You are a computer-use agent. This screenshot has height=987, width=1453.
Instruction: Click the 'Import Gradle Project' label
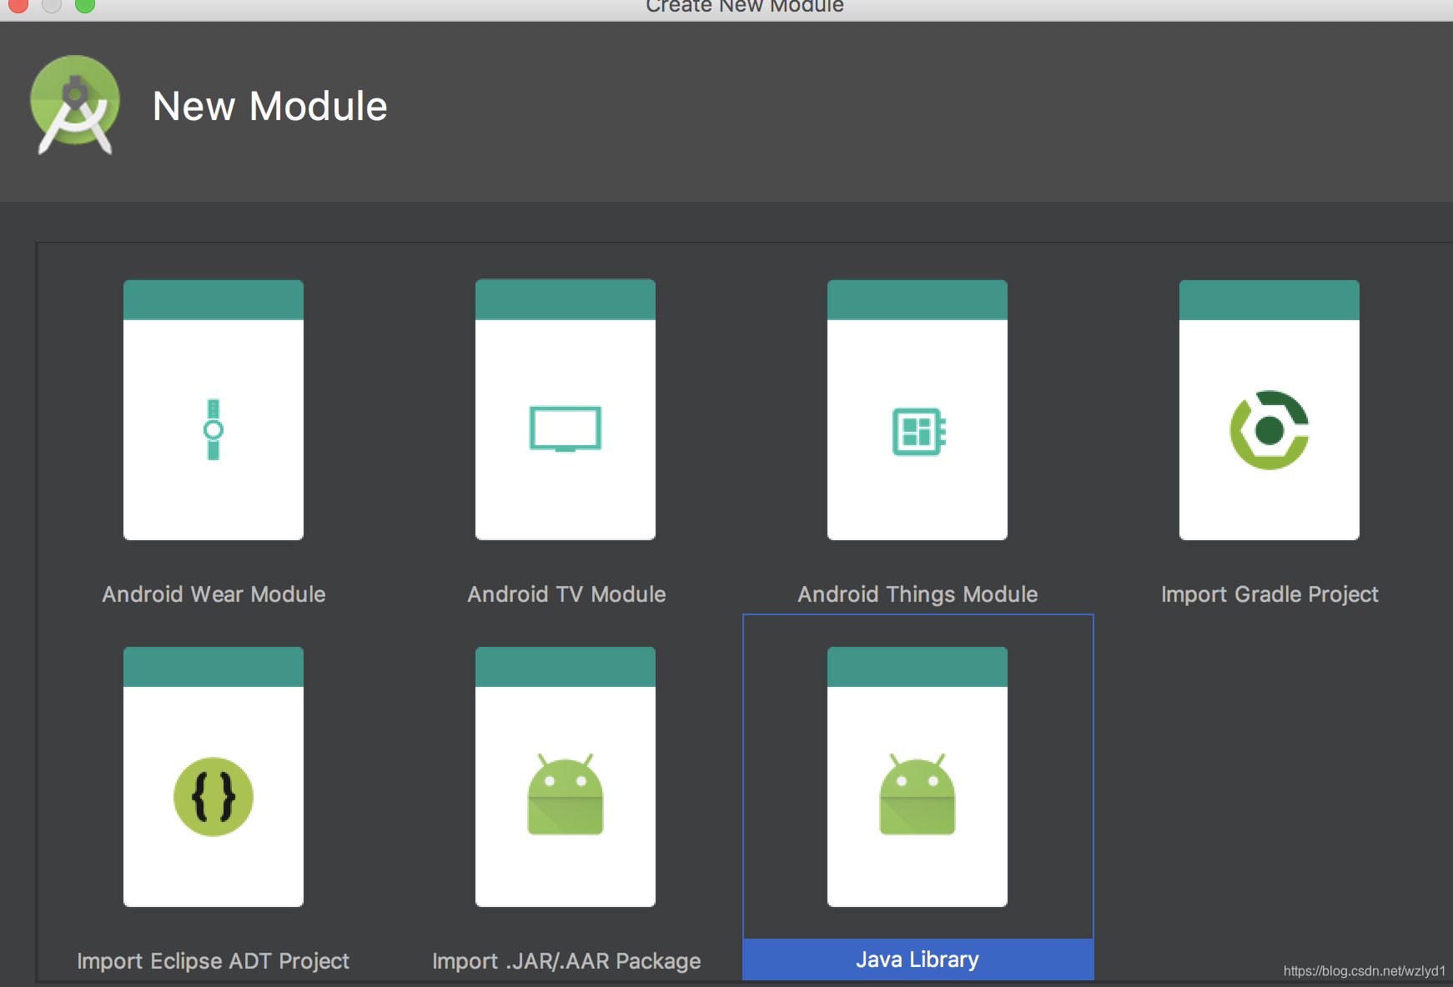[1269, 594]
